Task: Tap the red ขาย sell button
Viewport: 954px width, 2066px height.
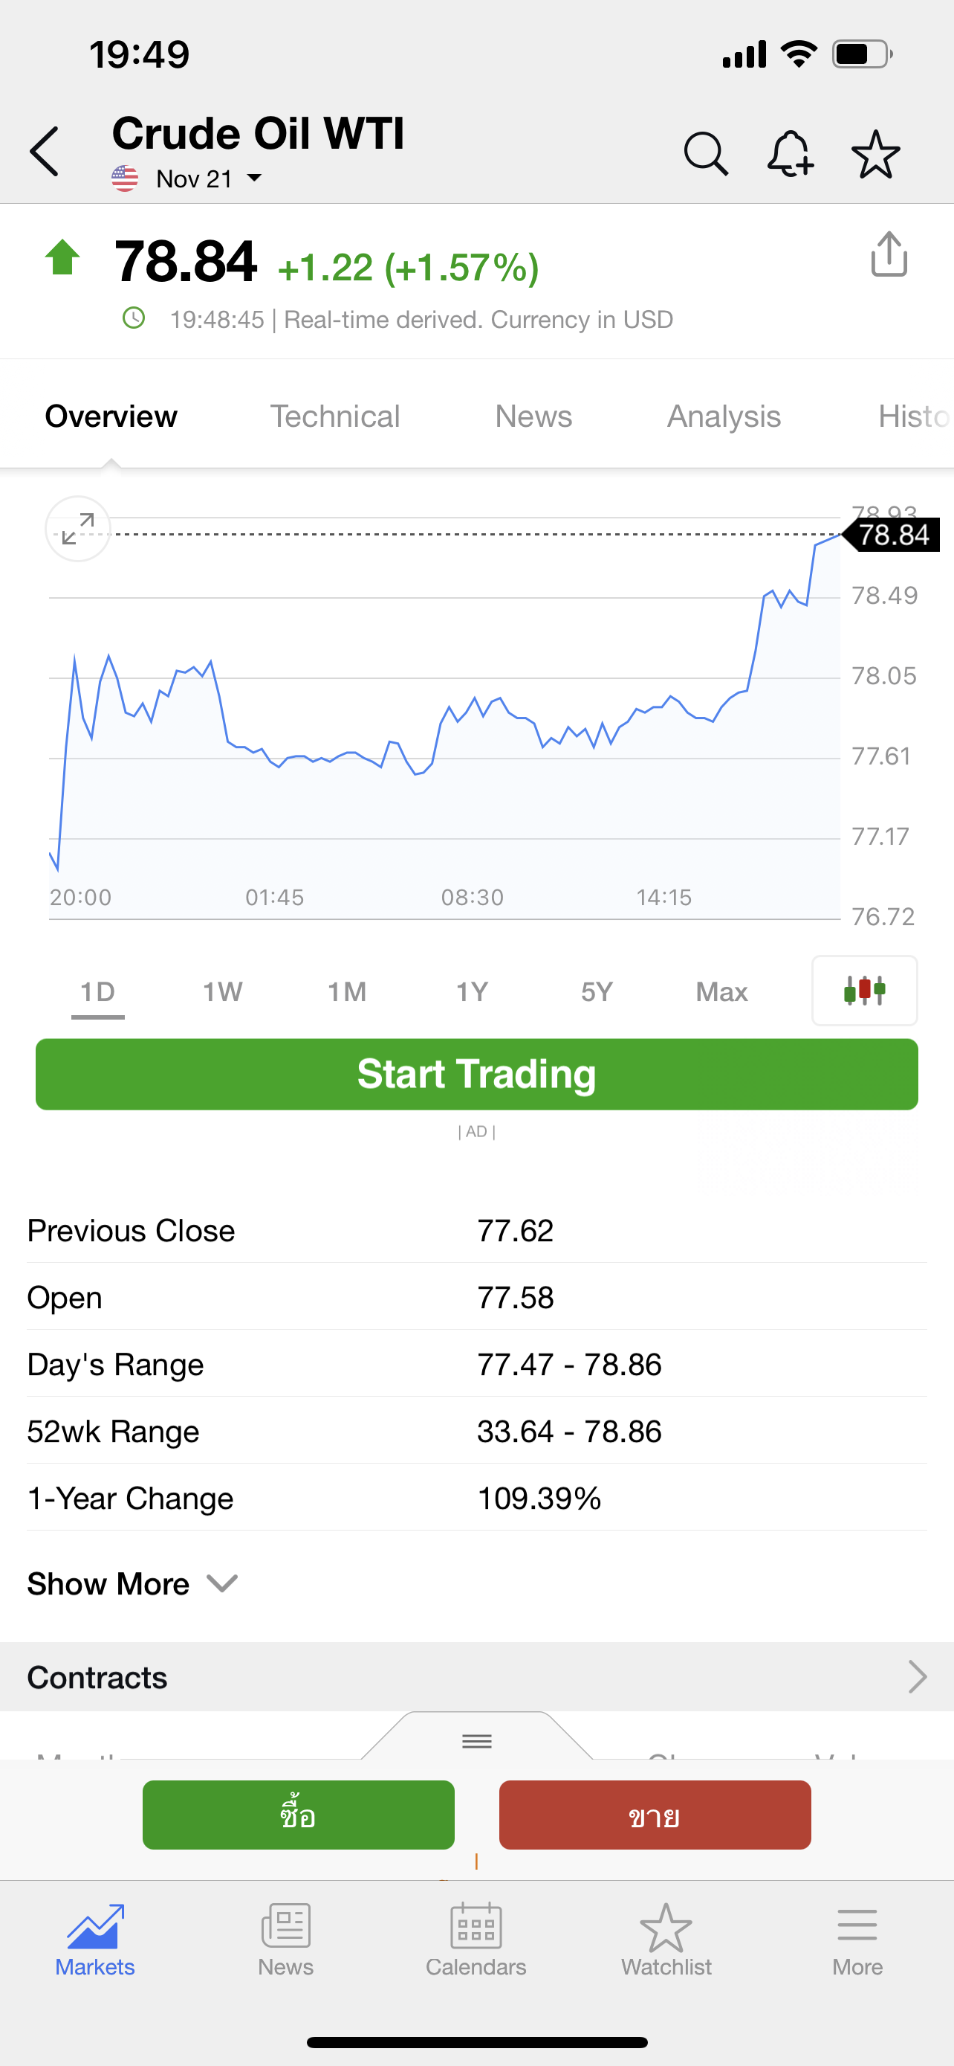Action: click(x=655, y=1815)
